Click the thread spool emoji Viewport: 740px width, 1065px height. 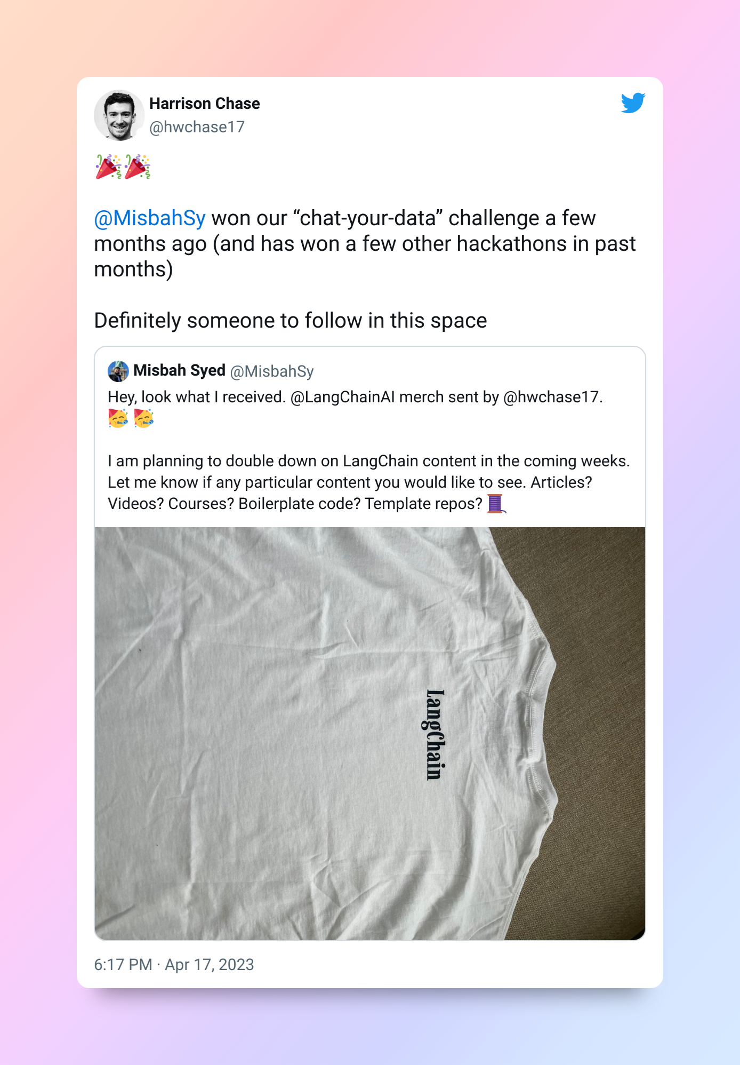coord(496,504)
